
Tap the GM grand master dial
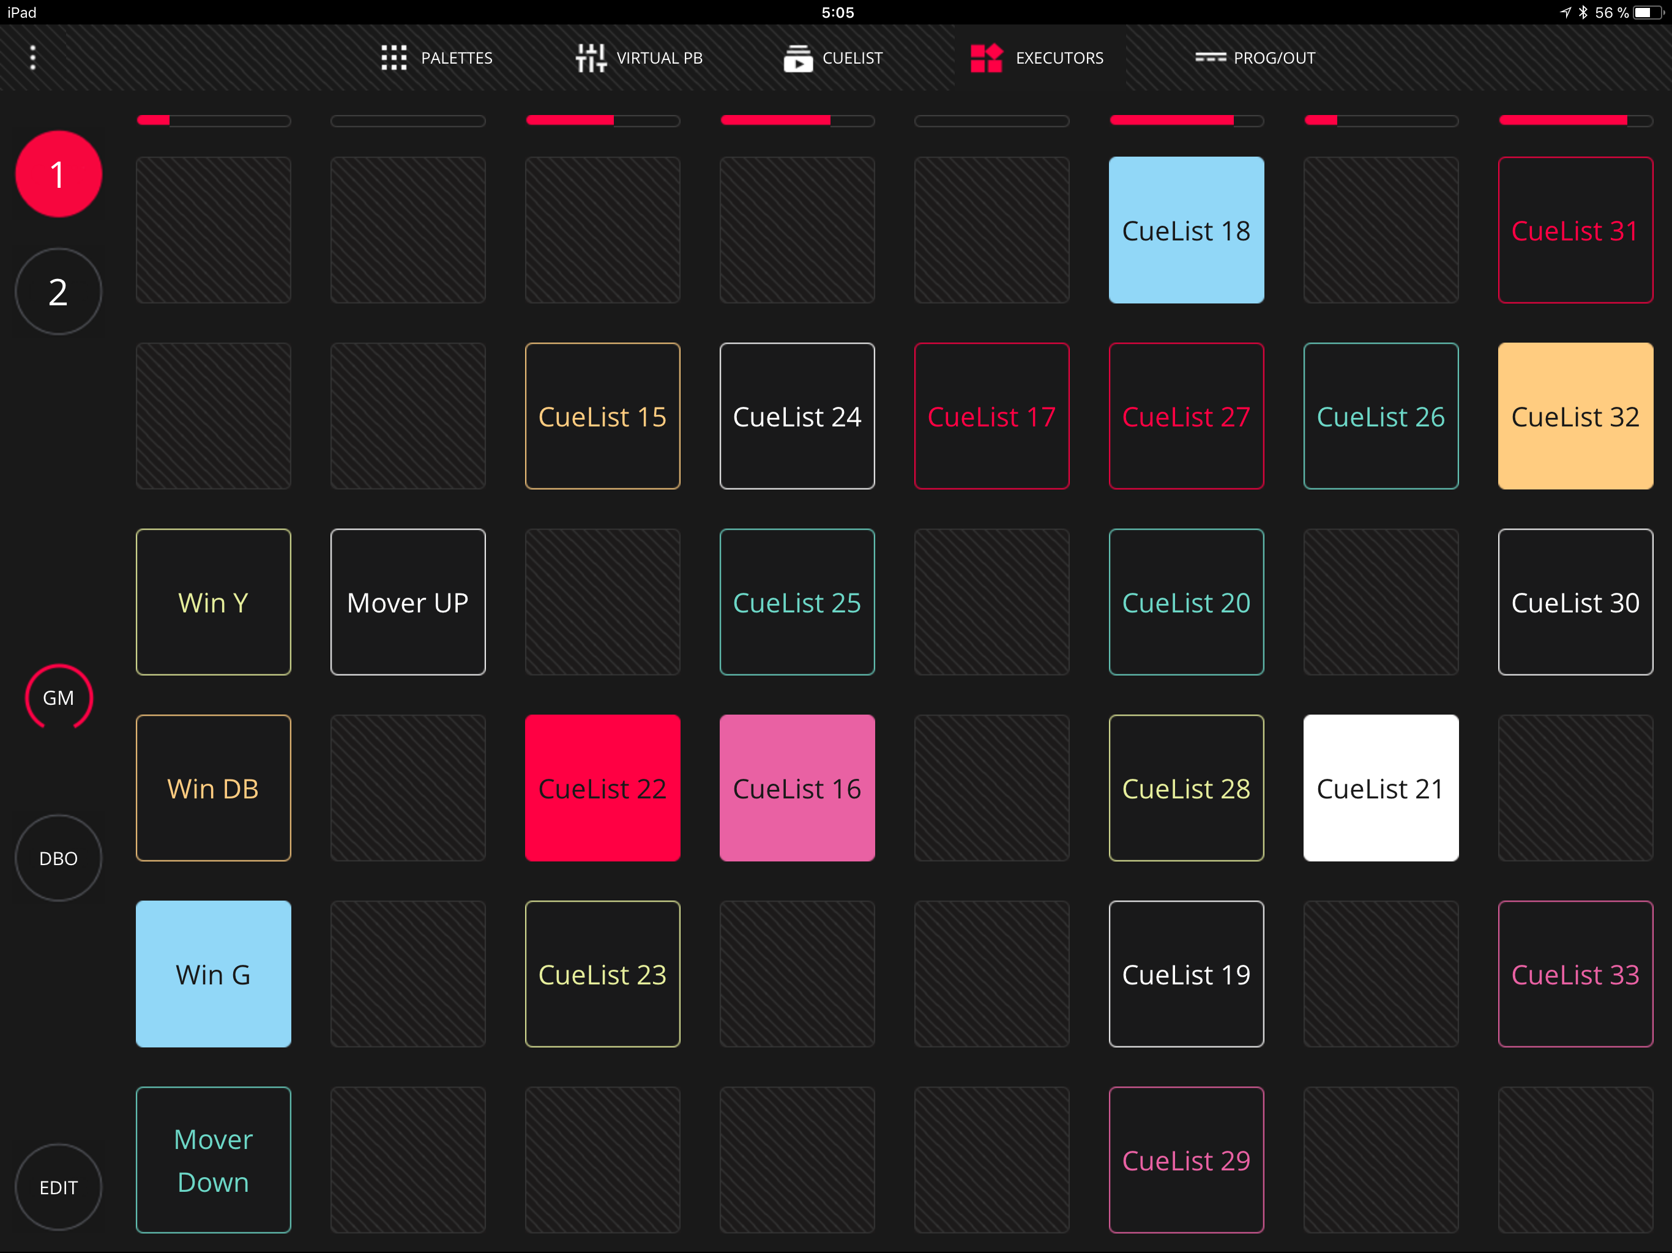pos(58,697)
